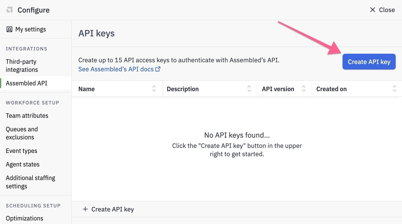Click the blue Create API key button
The width and height of the screenshot is (402, 224).
pos(369,62)
